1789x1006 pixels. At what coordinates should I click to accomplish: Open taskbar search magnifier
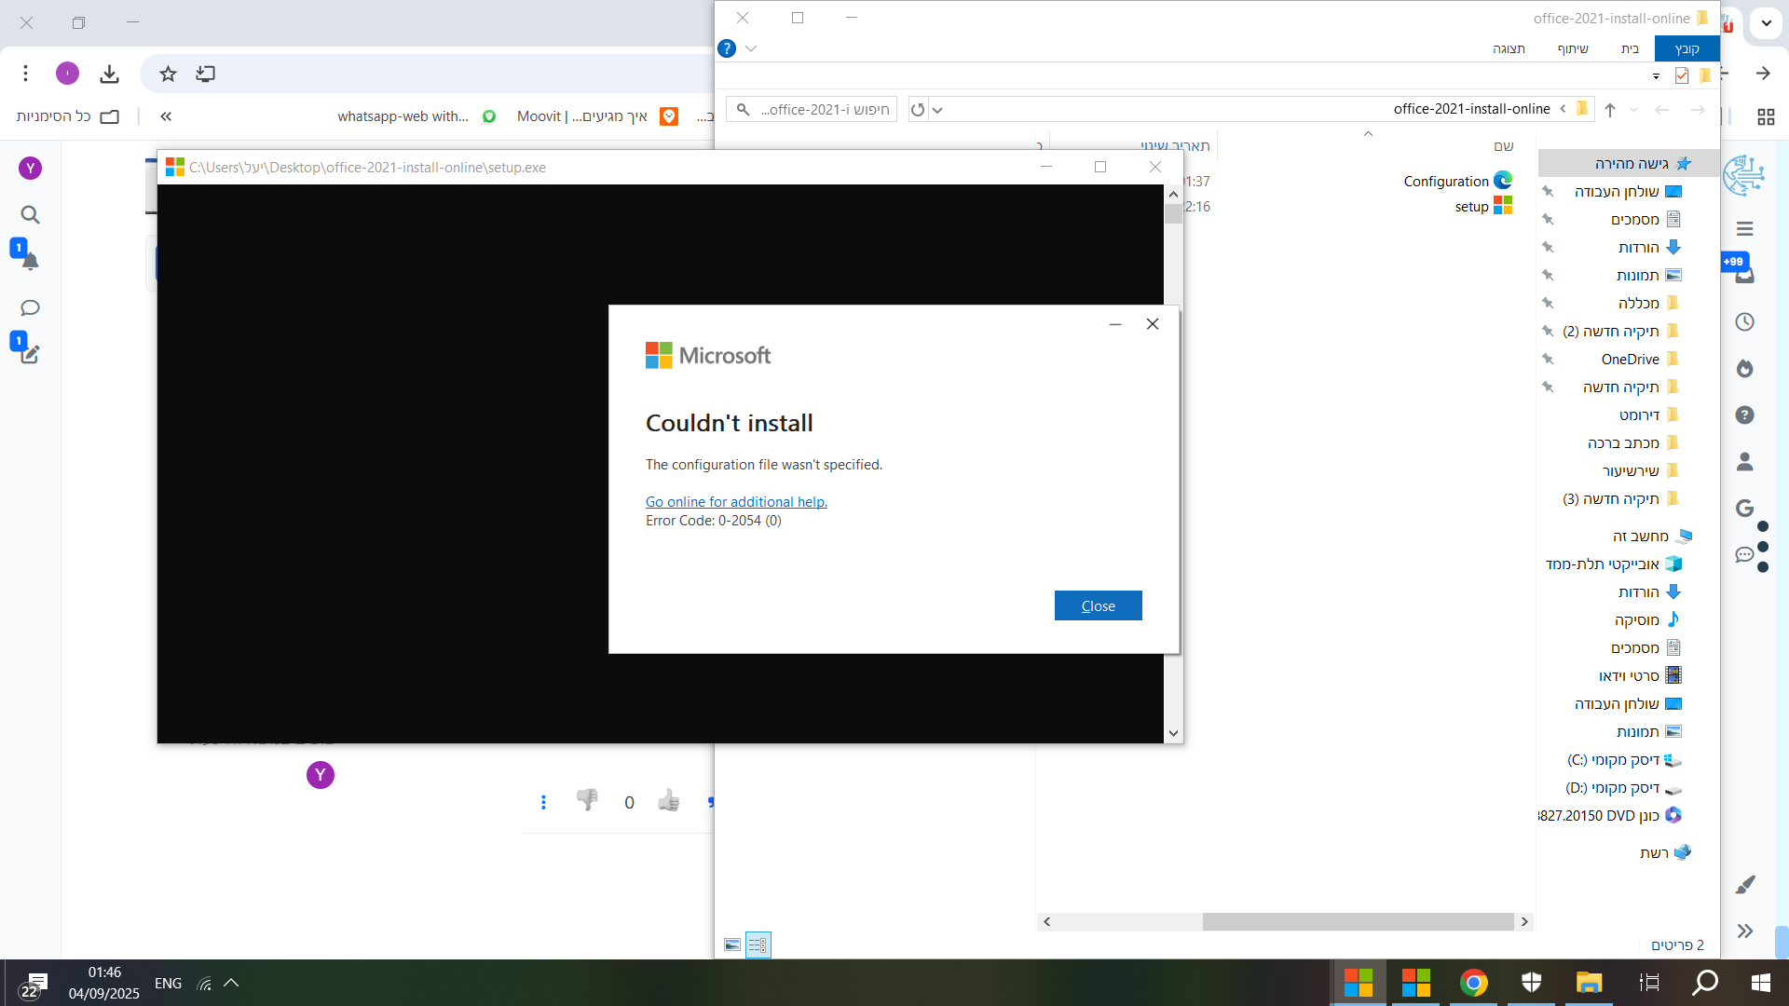tap(1704, 983)
